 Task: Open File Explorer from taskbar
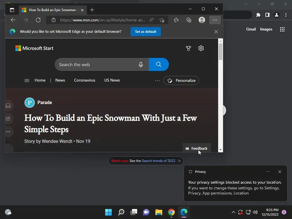159,212
